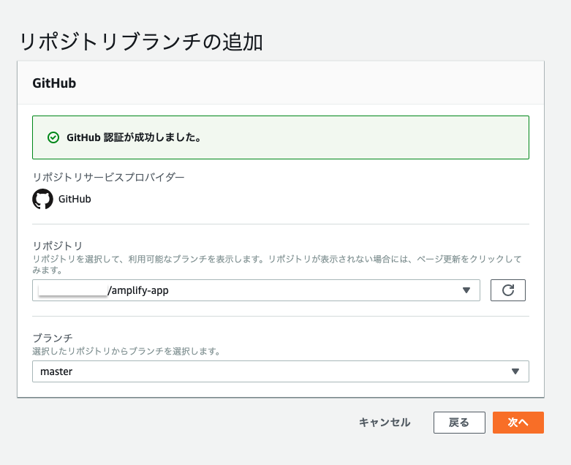571x465 pixels.
Task: Open the branch dropdown showing master
Action: [281, 371]
